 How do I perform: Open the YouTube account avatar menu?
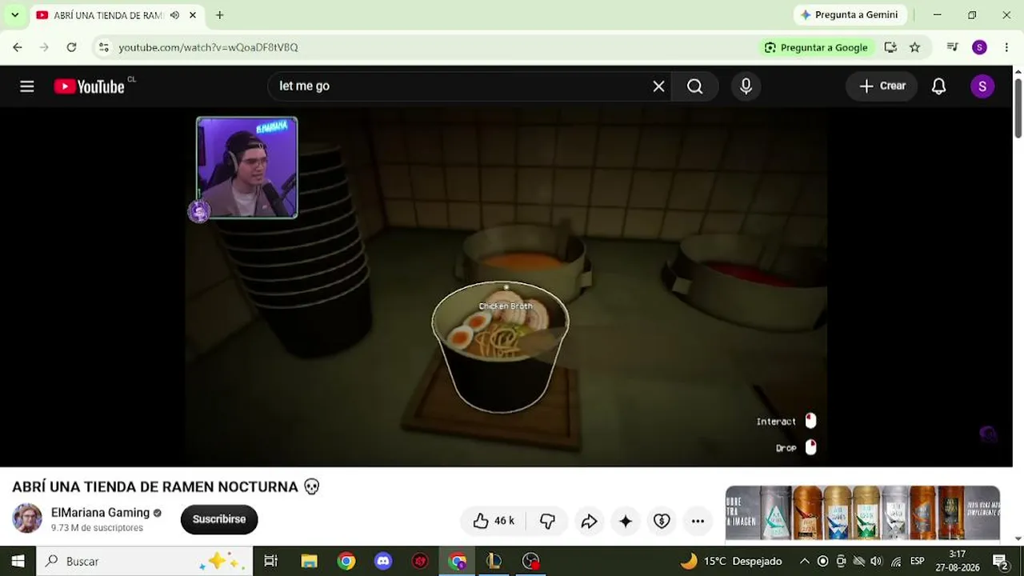(x=982, y=86)
